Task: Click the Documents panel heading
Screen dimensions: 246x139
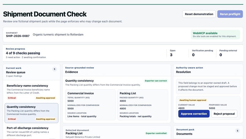Action: tap(184, 134)
